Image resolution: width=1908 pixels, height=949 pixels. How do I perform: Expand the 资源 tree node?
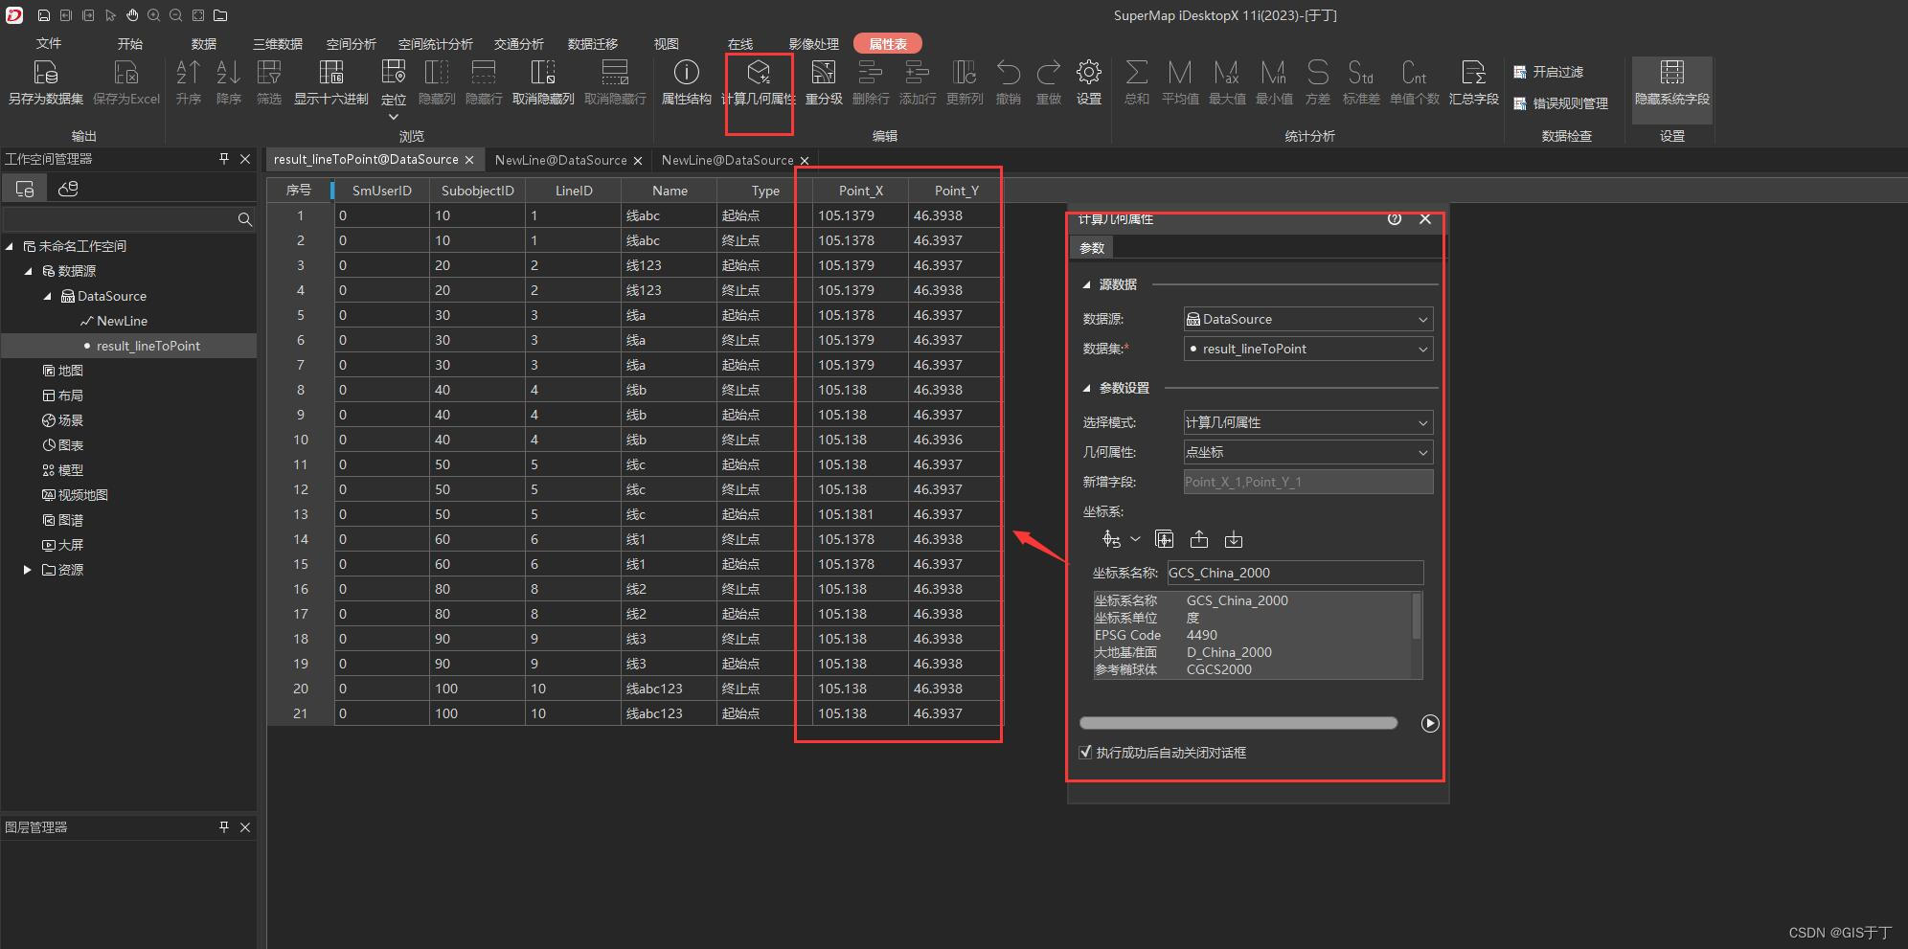coord(27,570)
